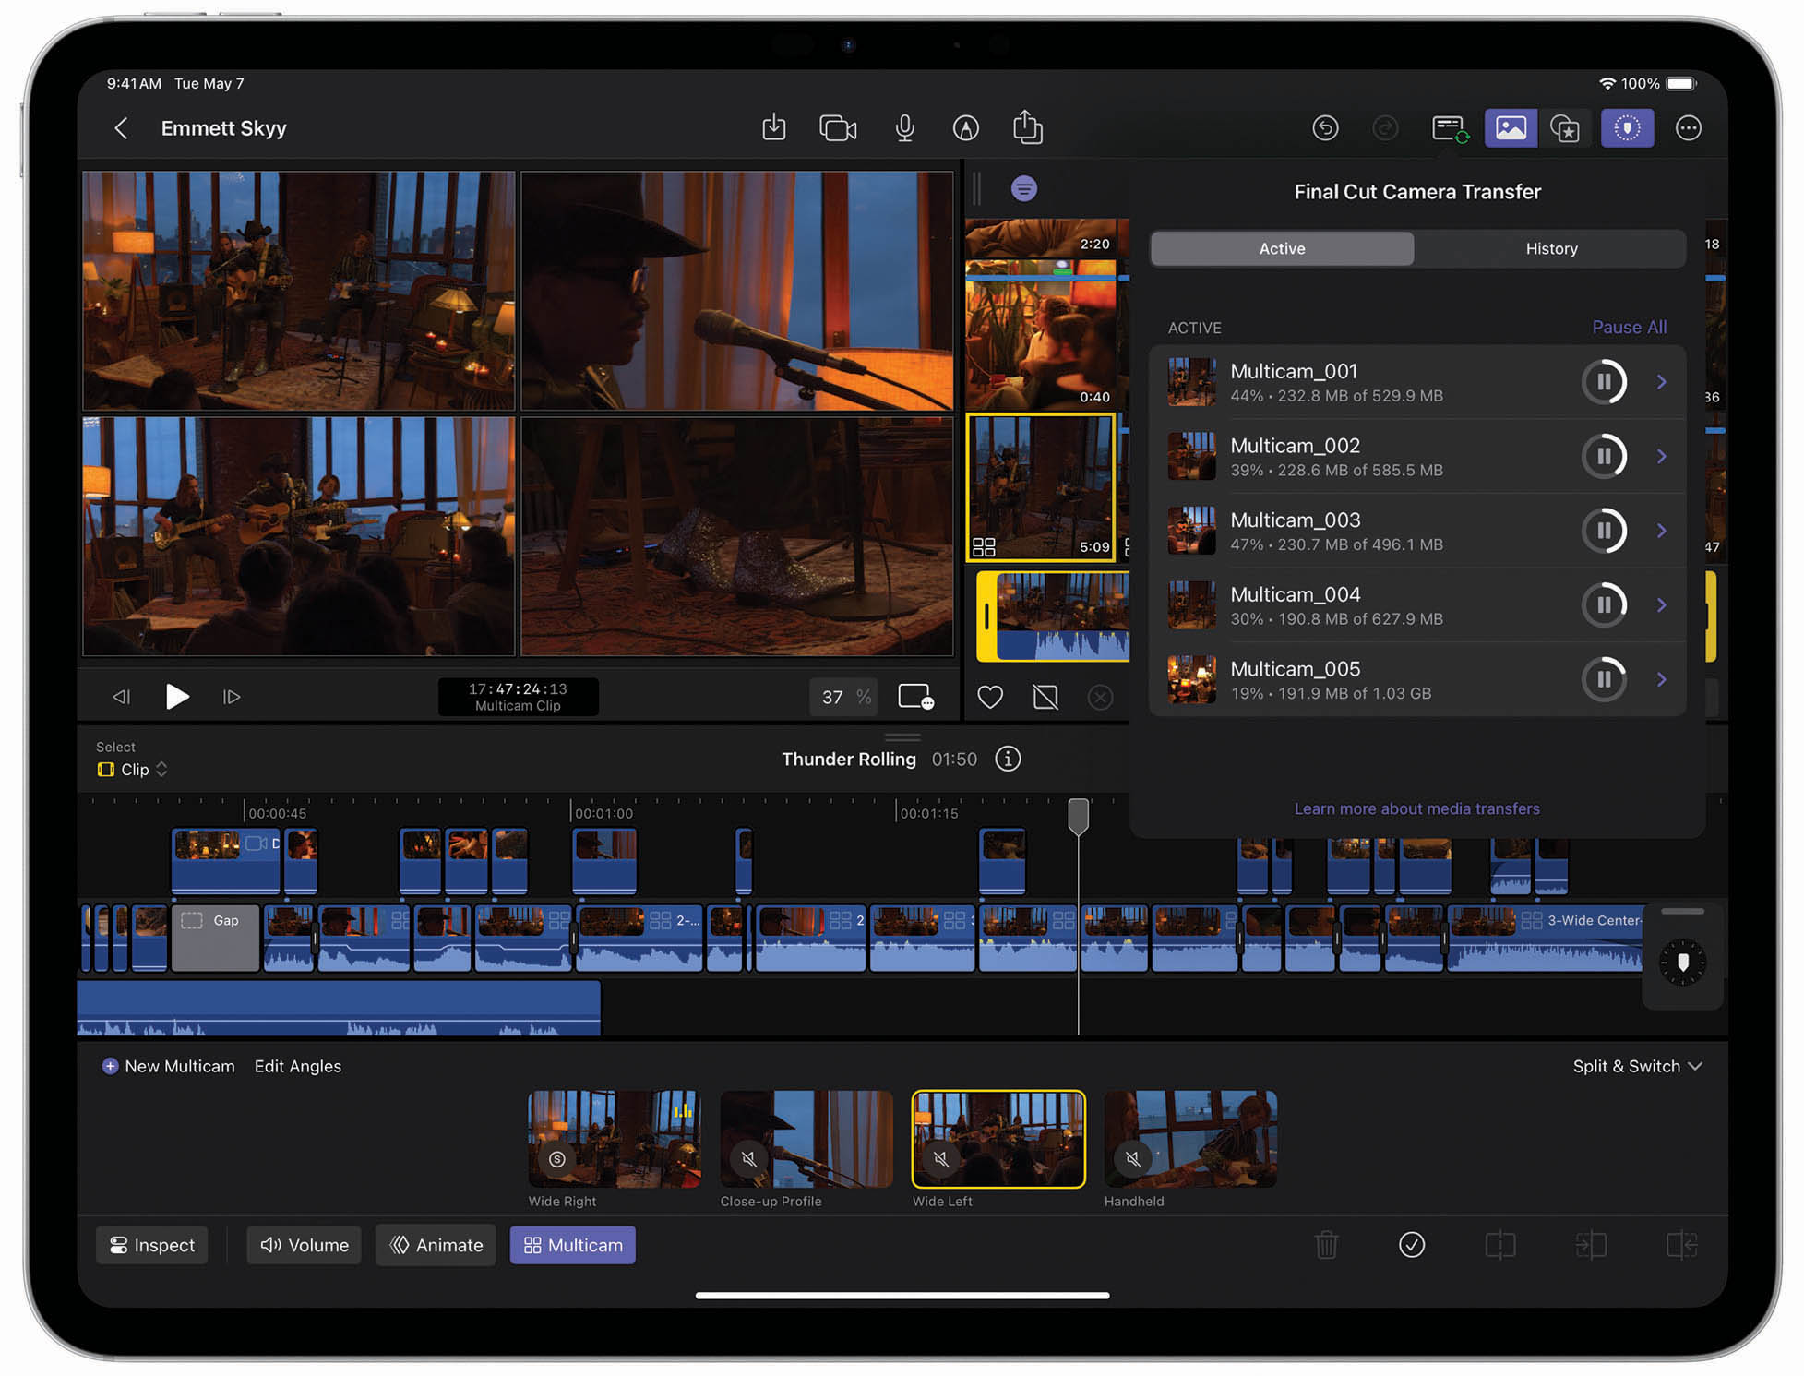
Task: Pause the Multicam_001 transfer
Action: coord(1604,381)
